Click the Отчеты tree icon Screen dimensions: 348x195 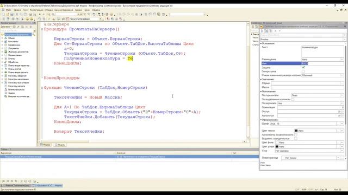click(6, 58)
